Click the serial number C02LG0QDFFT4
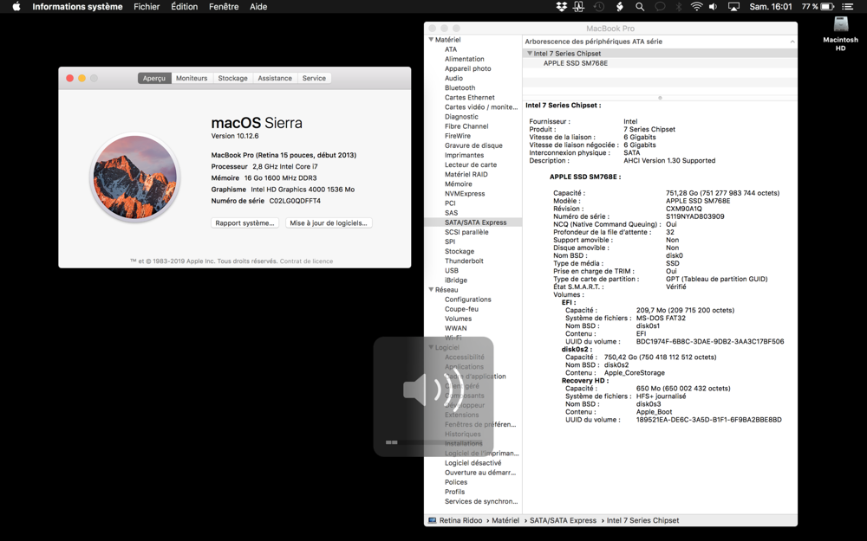Viewport: 867px width, 541px height. (295, 201)
